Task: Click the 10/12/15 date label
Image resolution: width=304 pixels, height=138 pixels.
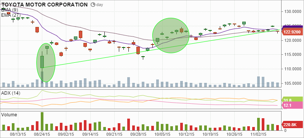Action: click(186, 134)
